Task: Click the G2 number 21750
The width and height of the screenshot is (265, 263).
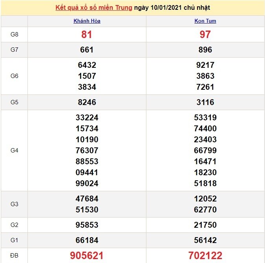Action: coord(205,225)
